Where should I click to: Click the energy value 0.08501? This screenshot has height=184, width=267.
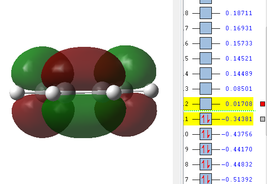point(239,89)
